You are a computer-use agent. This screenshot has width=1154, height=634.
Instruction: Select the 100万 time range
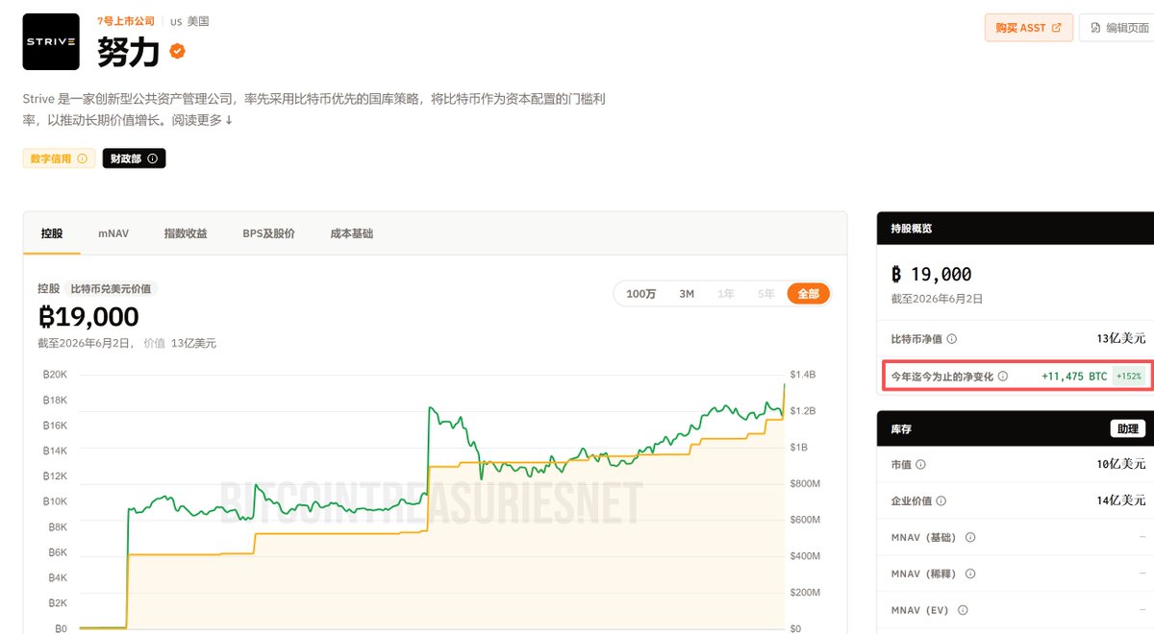click(x=640, y=294)
